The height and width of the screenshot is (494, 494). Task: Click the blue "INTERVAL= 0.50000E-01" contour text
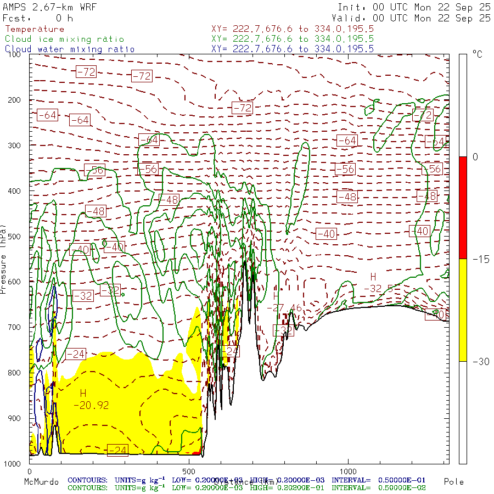[378, 480]
